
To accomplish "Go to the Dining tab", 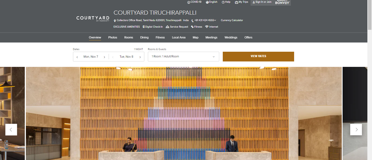I will 144,37.
